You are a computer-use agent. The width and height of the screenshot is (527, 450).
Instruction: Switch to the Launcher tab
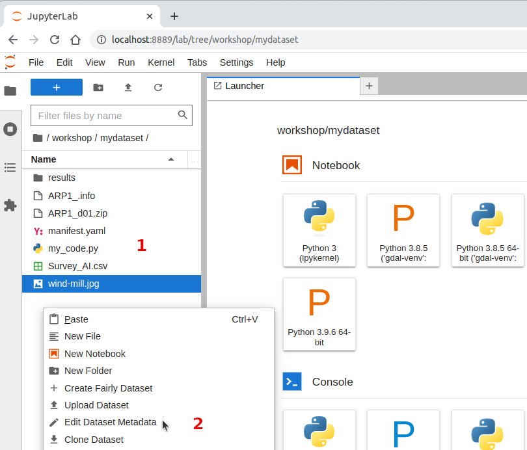pyautogui.click(x=283, y=86)
